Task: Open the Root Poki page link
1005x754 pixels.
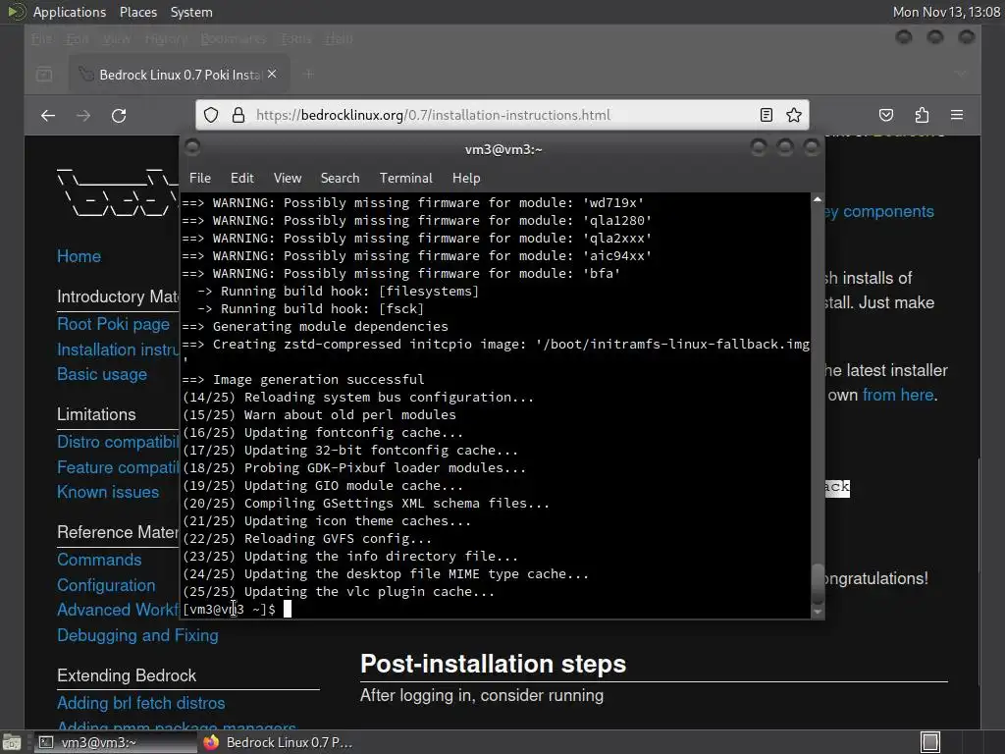Action: click(x=114, y=324)
